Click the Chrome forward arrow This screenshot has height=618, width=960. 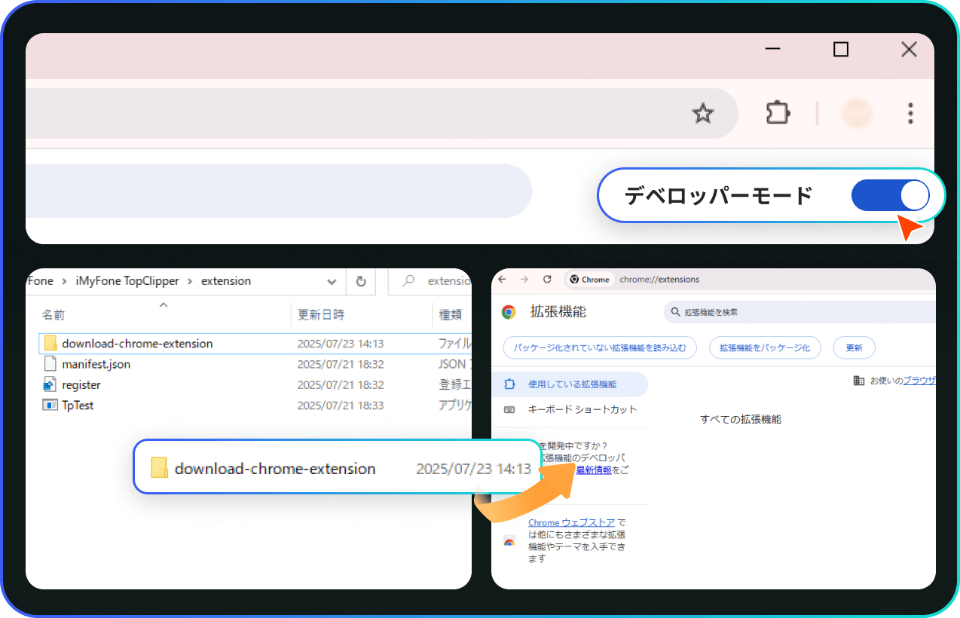pos(525,279)
